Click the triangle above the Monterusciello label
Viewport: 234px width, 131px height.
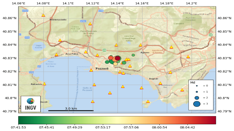tap(43, 15)
